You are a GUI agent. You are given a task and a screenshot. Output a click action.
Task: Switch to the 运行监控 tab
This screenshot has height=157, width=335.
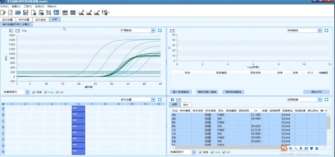point(41,20)
